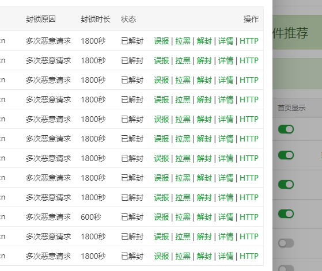
Task: Click 解封 in the bottom table row
Action: 204,256
